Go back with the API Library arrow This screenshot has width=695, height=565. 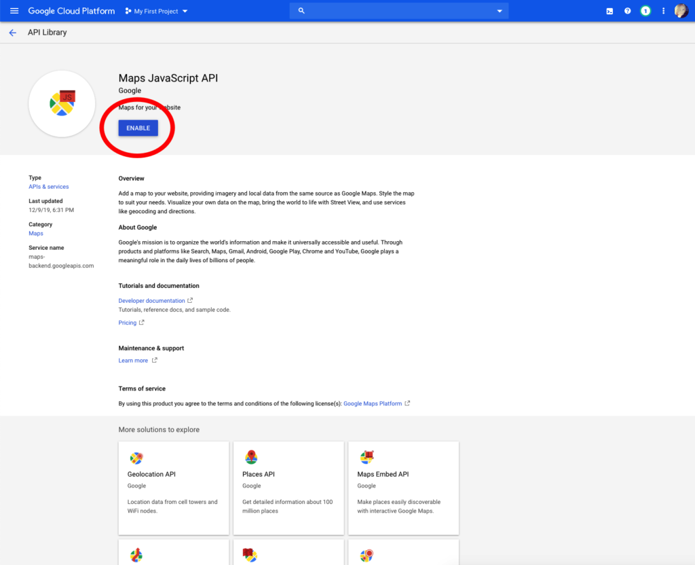[12, 33]
